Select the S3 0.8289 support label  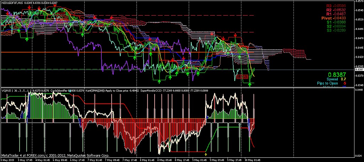(x=336, y=31)
